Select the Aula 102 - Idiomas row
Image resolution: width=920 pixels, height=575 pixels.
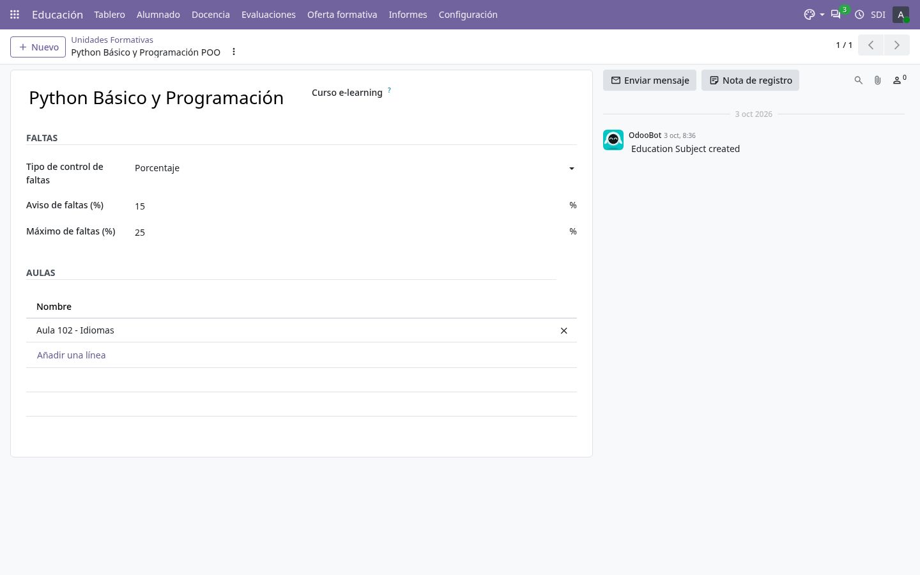[x=302, y=330]
